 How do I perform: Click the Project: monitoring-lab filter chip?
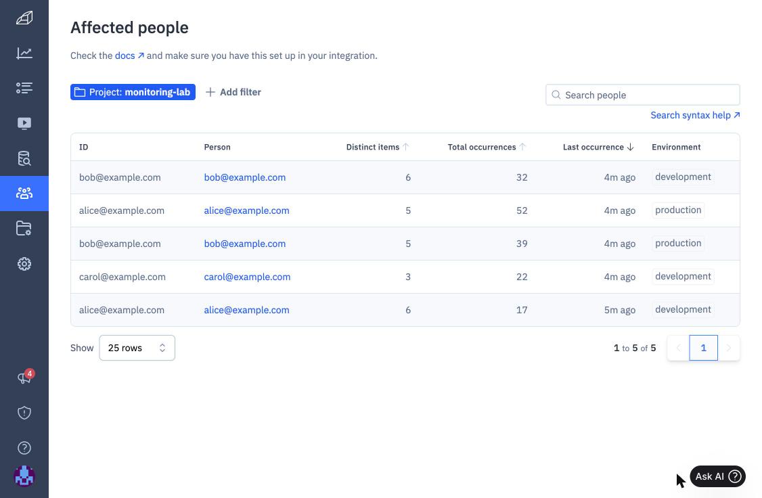click(133, 92)
